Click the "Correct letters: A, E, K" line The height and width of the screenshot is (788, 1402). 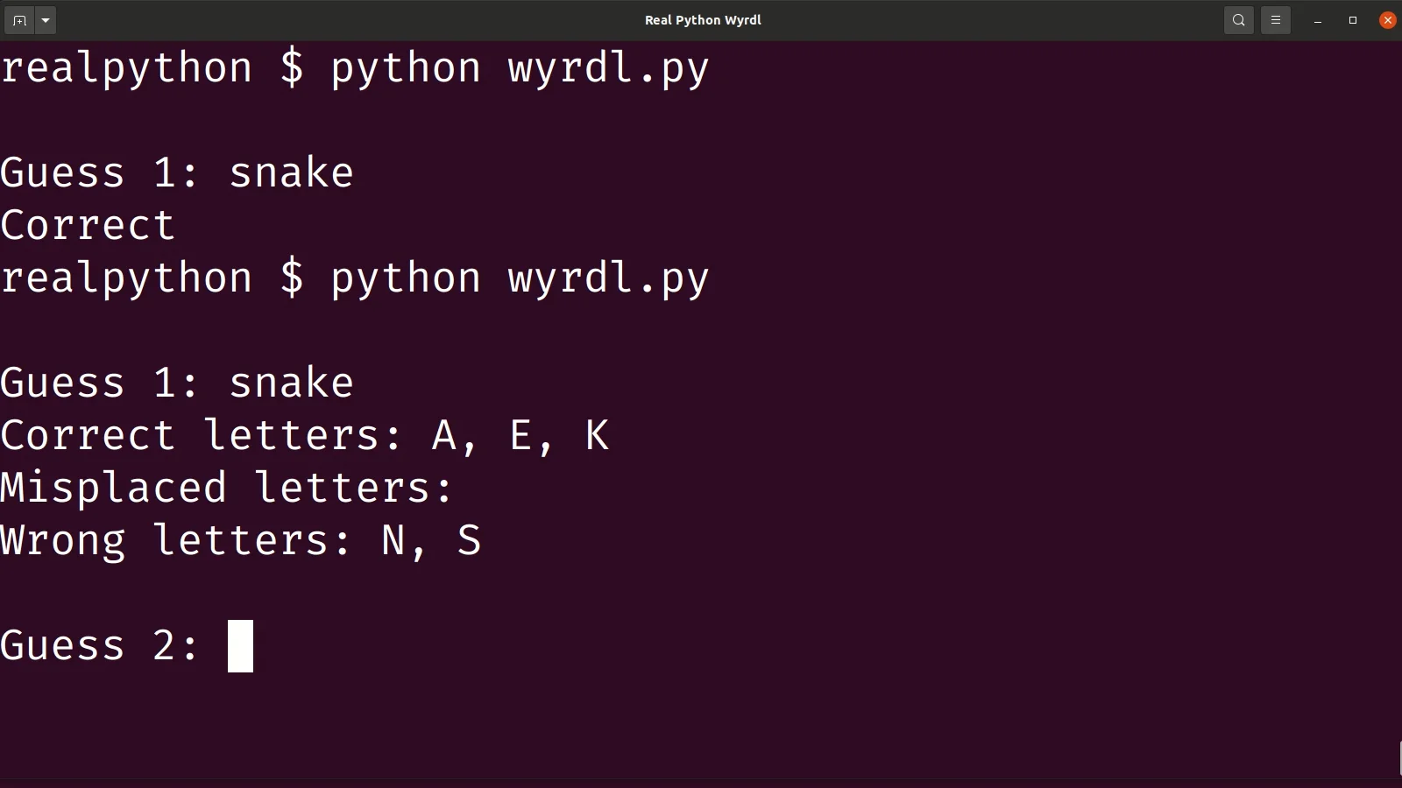[304, 436]
